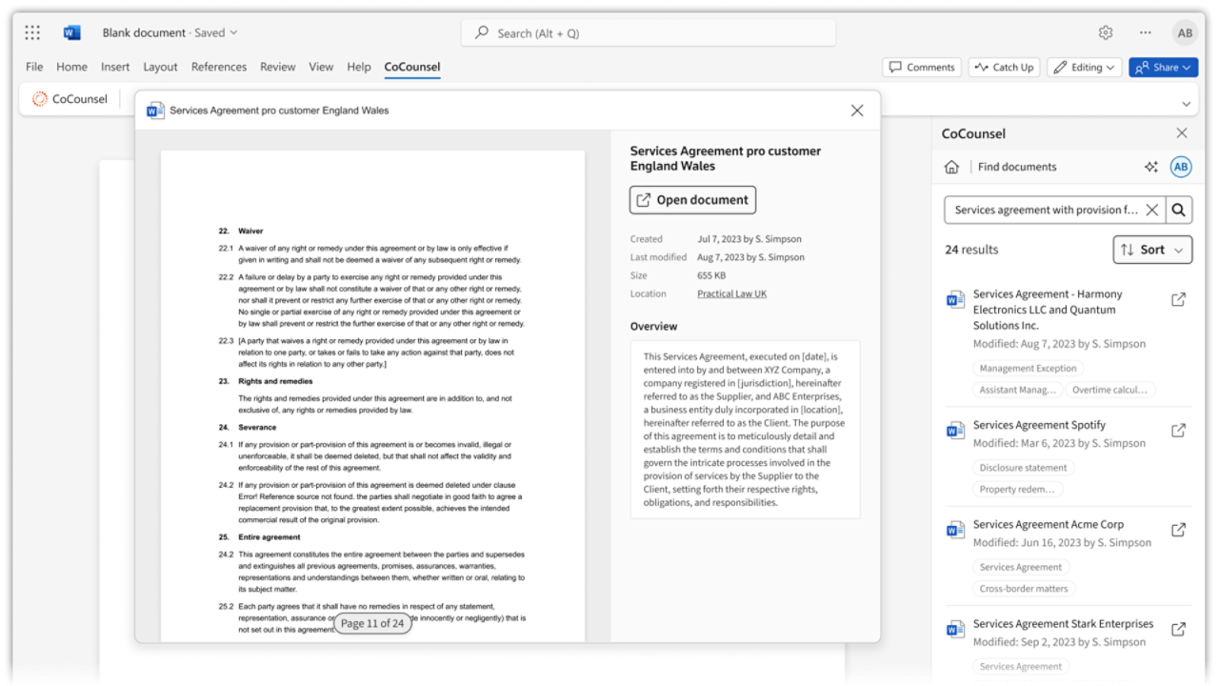
Task: Click the settings gear icon
Action: point(1106,32)
